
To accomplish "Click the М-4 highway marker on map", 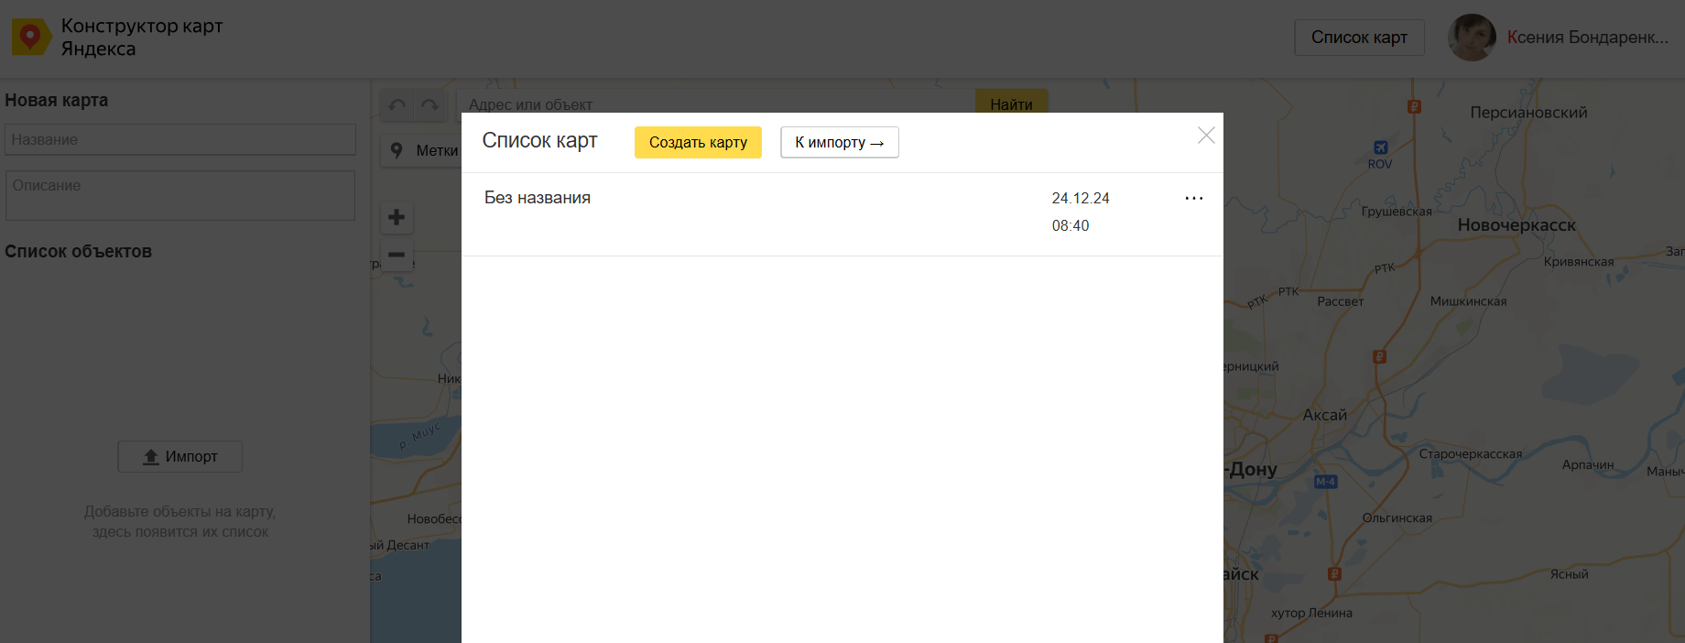I will (x=1326, y=482).
